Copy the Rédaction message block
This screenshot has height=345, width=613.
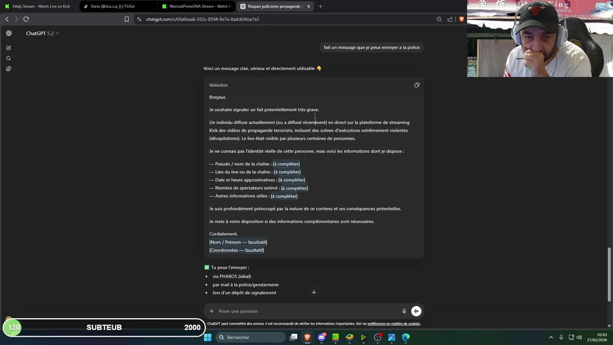(x=417, y=85)
